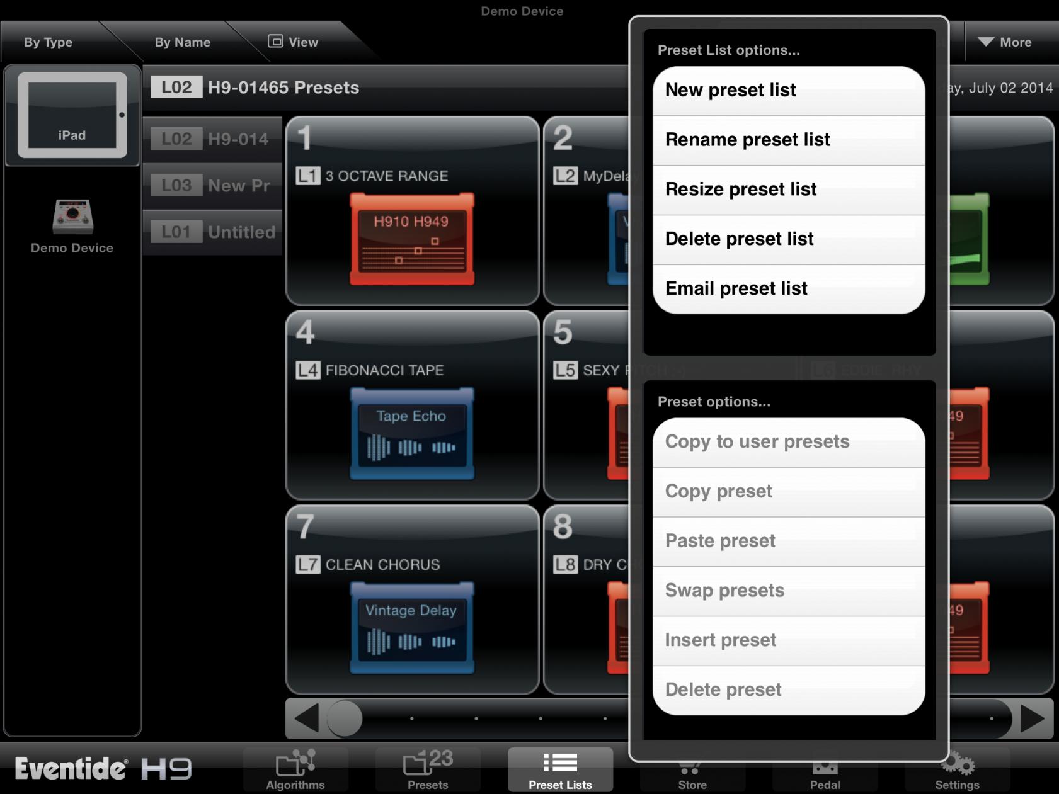Click the L4 badge of FIBONACCI TAPE
This screenshot has width=1059, height=794.
[308, 370]
